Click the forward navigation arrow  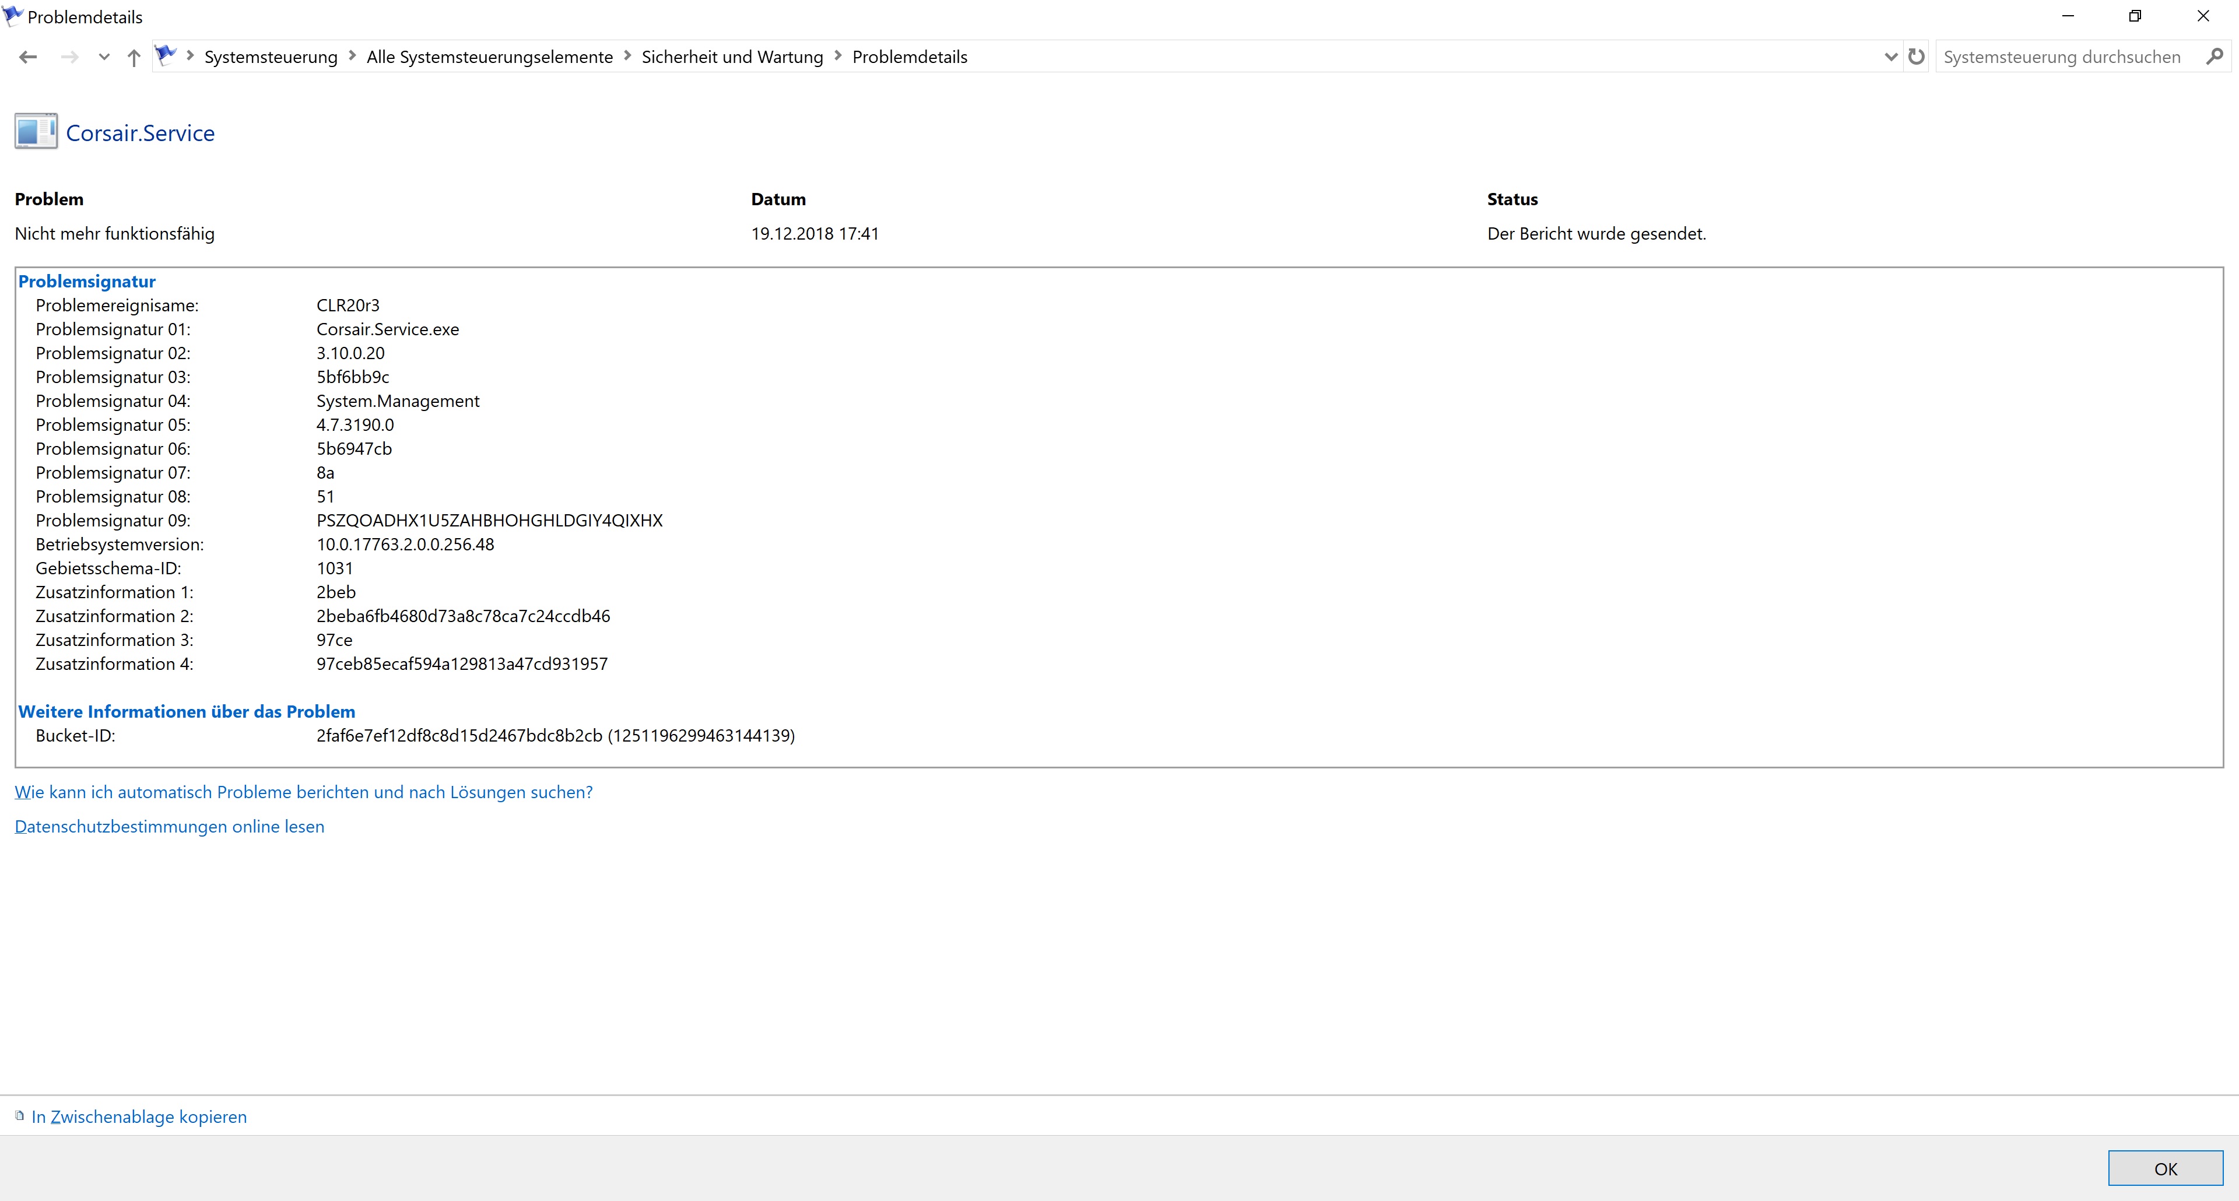pyautogui.click(x=69, y=57)
